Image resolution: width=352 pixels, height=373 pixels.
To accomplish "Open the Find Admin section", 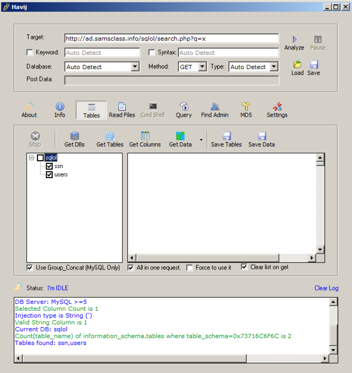I will point(215,110).
